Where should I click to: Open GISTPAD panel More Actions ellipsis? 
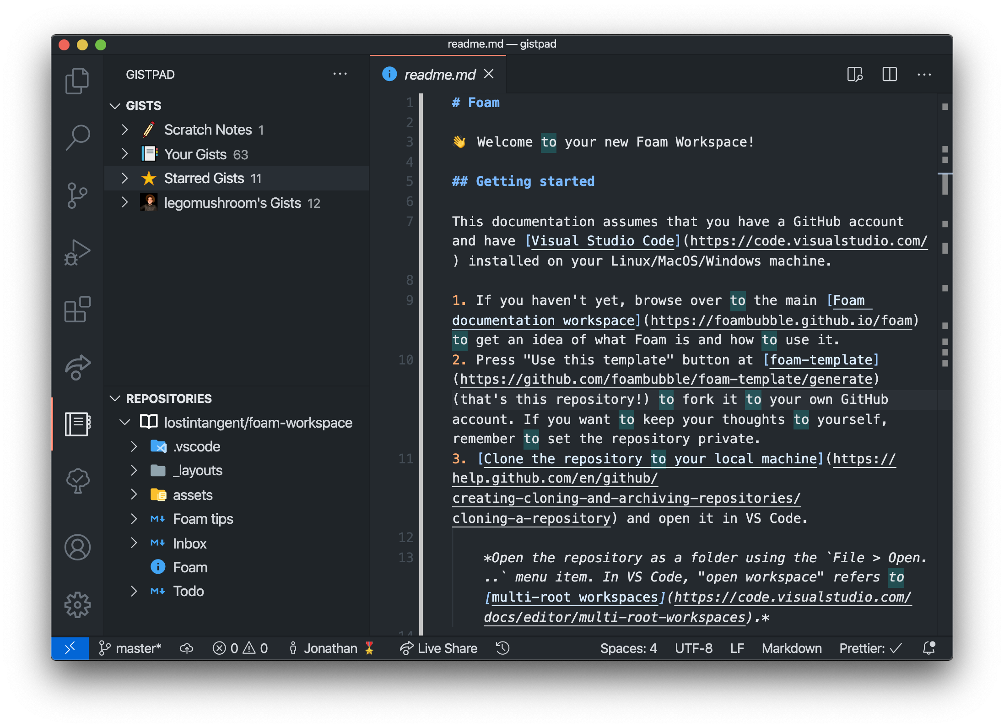pos(340,74)
